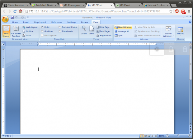193x139 pixels.
Task: Enable the Gridlines checkbox
Action: point(42,31)
